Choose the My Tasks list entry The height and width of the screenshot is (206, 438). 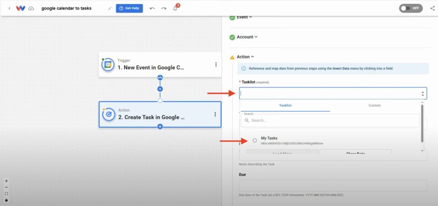point(292,140)
